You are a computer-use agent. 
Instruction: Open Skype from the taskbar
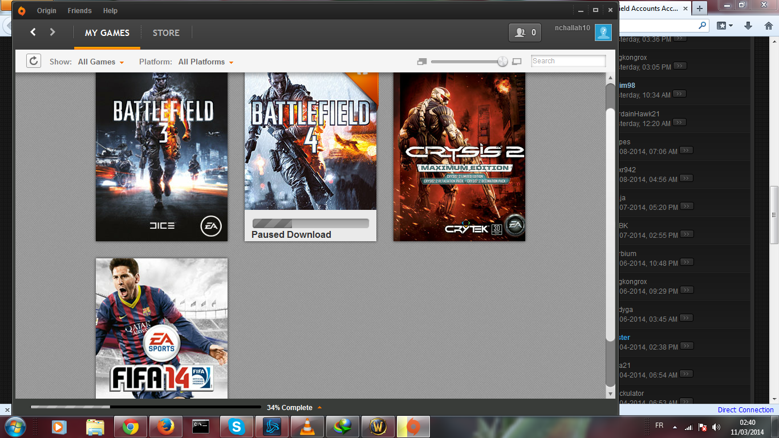click(236, 427)
